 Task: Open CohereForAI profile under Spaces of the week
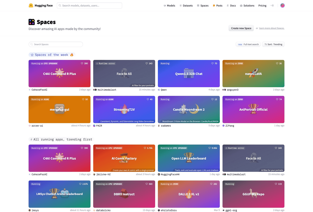pos(39,90)
